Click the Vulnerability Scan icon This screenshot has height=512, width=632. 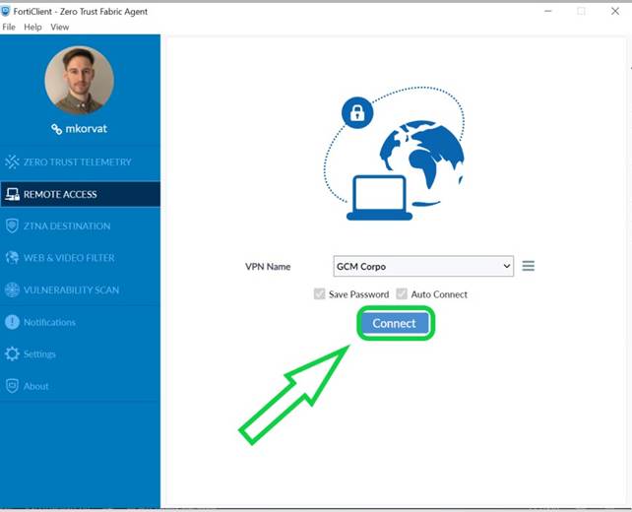point(12,289)
